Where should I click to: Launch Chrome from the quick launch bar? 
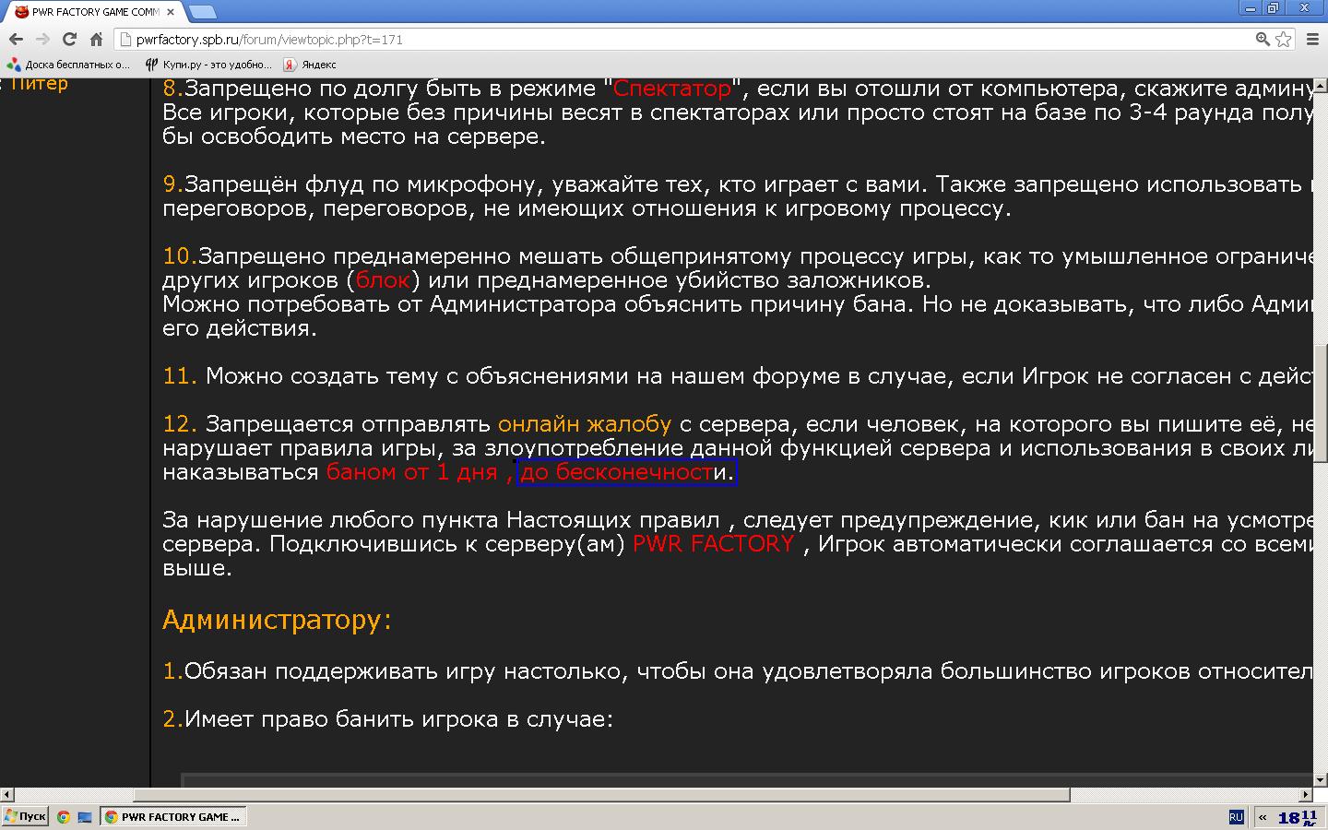tap(64, 817)
